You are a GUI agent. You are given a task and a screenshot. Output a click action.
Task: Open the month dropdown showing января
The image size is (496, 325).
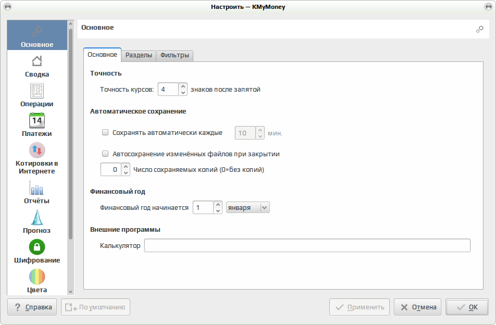(x=247, y=208)
